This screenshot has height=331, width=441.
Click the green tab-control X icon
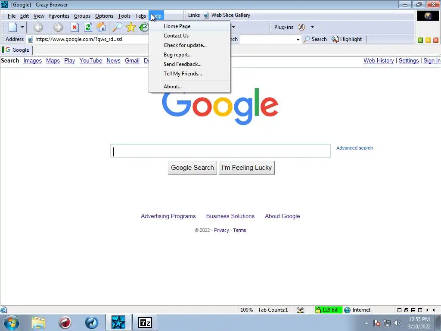[x=420, y=40]
